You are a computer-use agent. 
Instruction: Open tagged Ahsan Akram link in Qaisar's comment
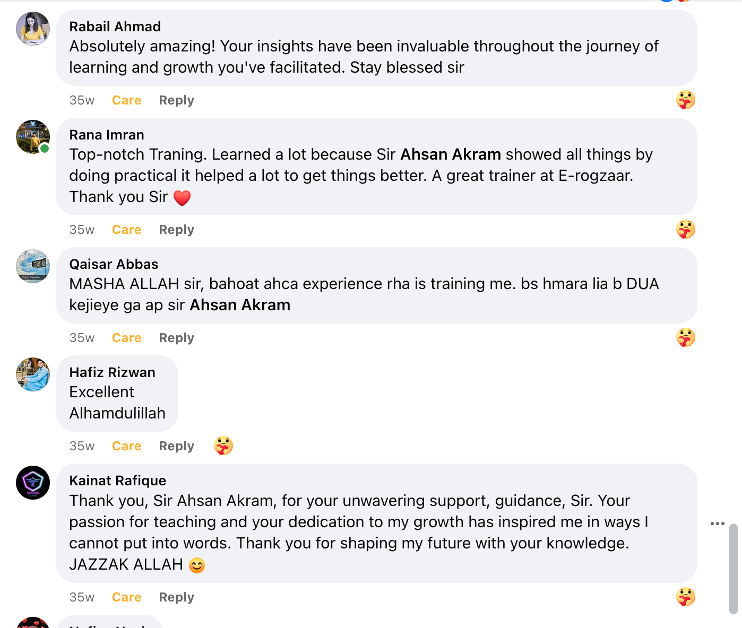pos(240,305)
